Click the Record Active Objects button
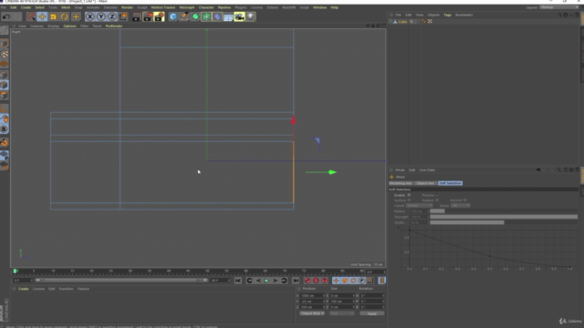 (307, 281)
